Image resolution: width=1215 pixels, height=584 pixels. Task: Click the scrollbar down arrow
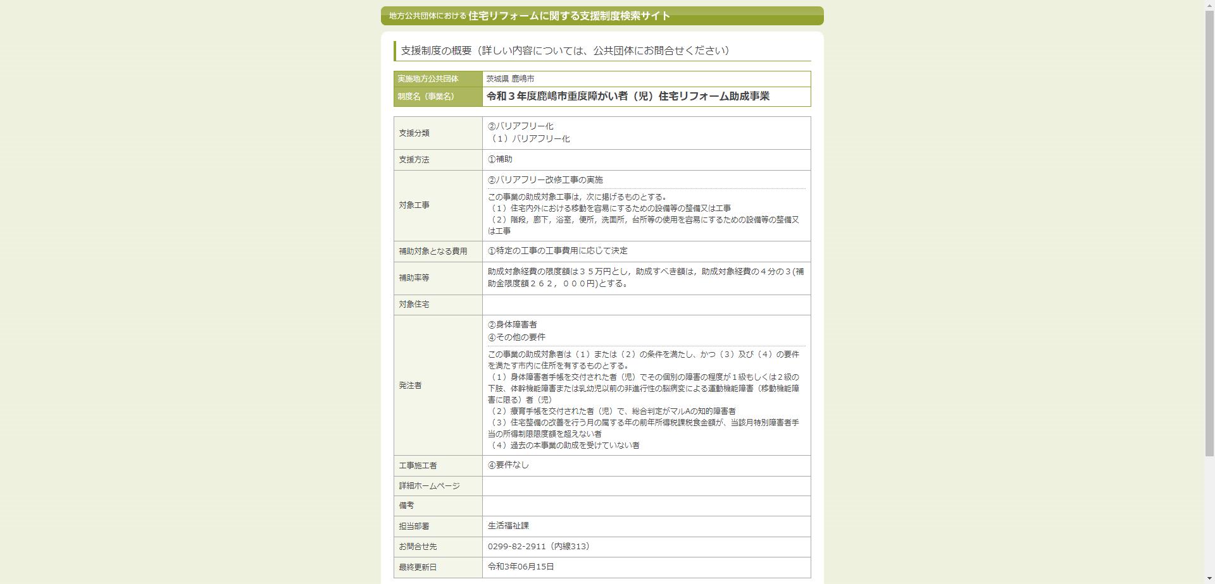(x=1209, y=579)
